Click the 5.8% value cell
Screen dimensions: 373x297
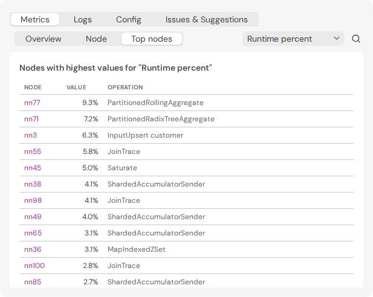tap(91, 152)
